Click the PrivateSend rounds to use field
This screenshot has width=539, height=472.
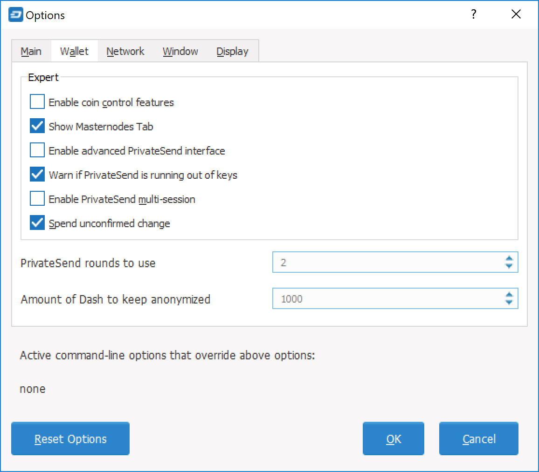click(395, 262)
